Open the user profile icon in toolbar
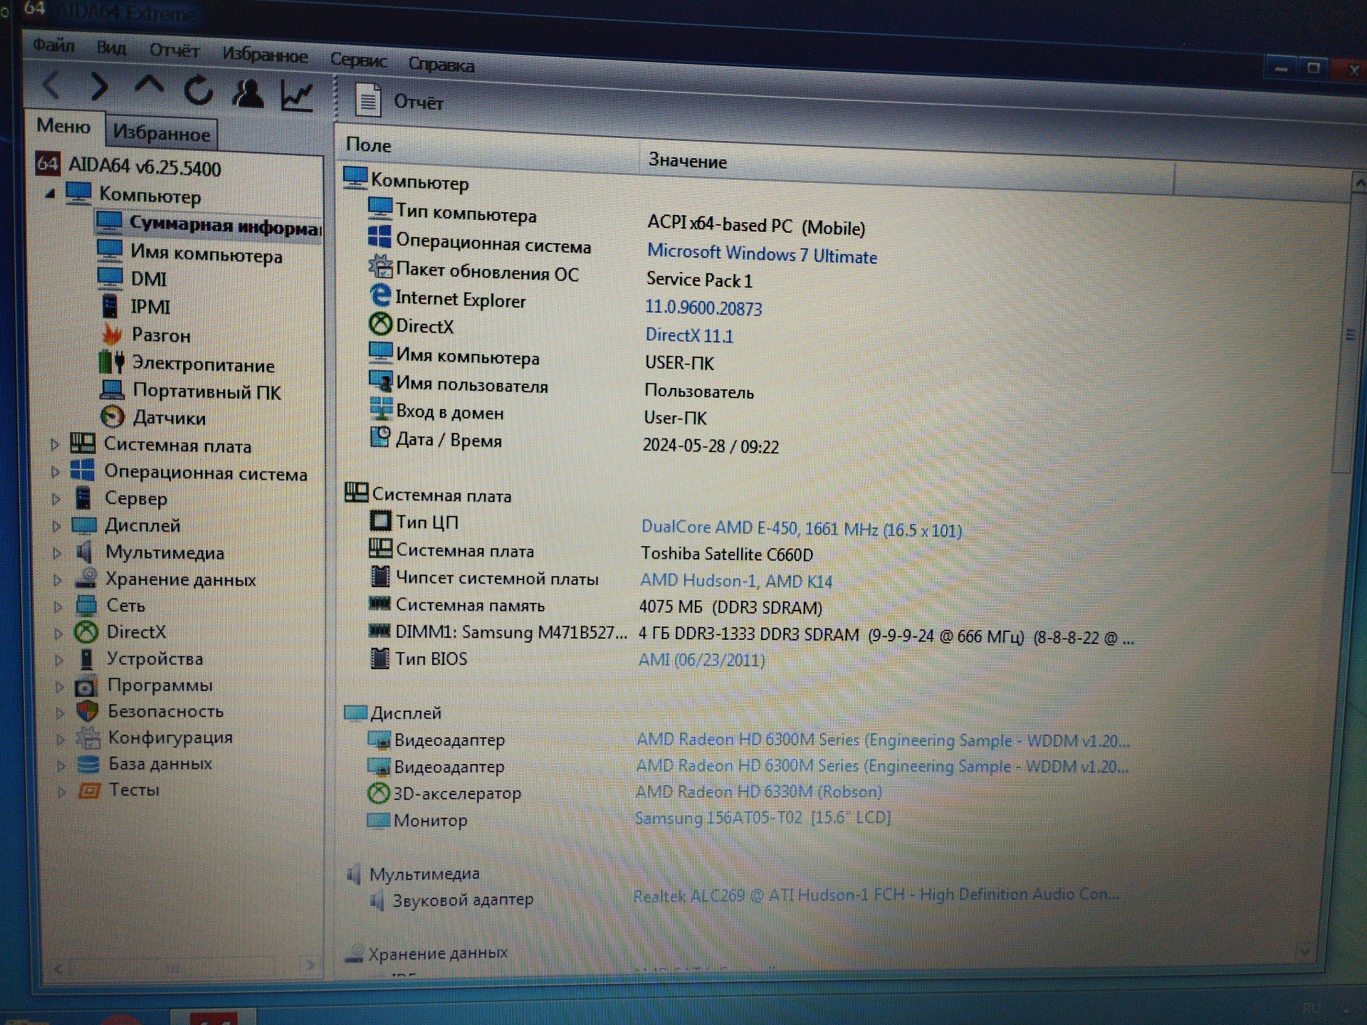The height and width of the screenshot is (1025, 1367). click(247, 93)
